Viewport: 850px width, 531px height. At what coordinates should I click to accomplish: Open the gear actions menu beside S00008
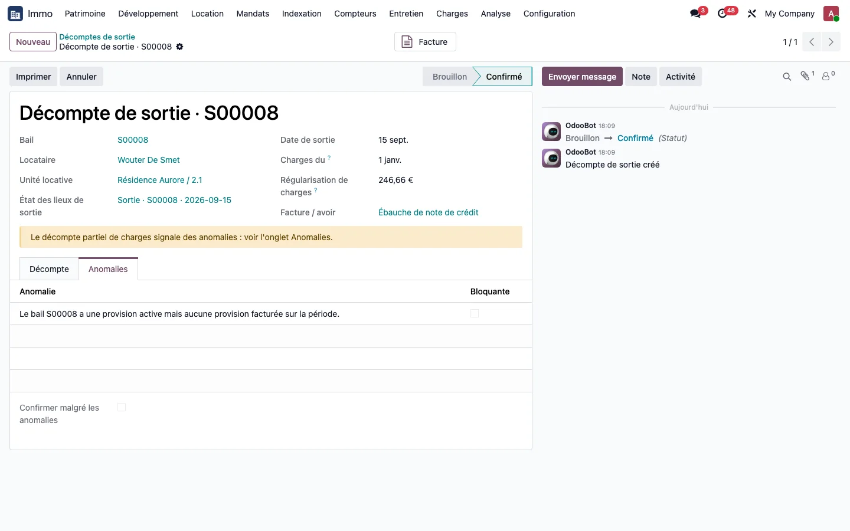click(x=179, y=47)
